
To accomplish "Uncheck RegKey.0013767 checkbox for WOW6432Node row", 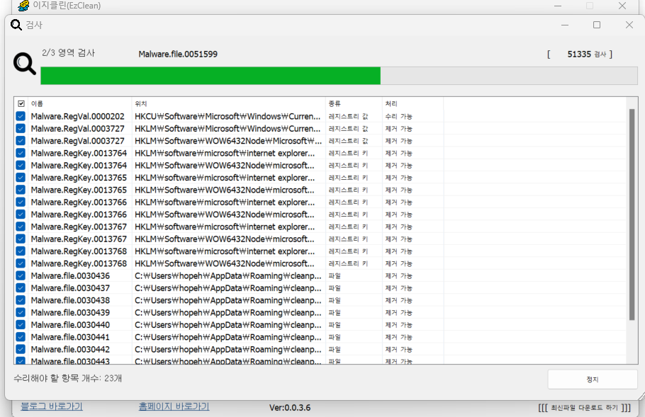I will point(21,239).
